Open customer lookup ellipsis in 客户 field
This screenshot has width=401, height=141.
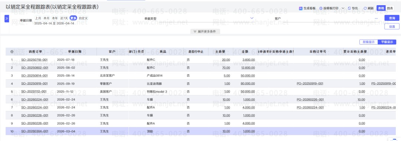click(376, 19)
